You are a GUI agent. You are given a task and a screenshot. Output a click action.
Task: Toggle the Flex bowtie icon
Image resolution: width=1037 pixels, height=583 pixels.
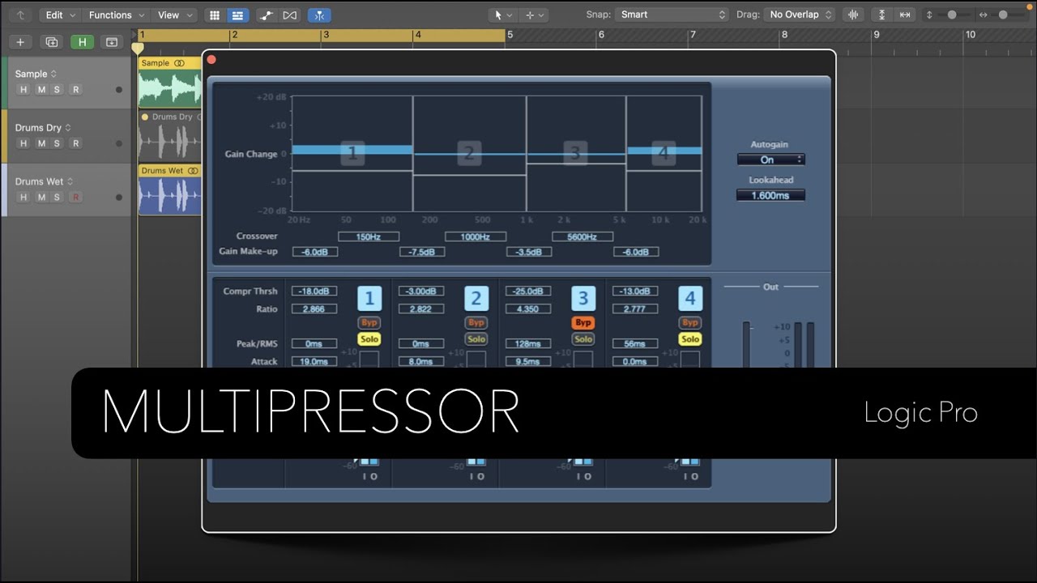coord(289,15)
